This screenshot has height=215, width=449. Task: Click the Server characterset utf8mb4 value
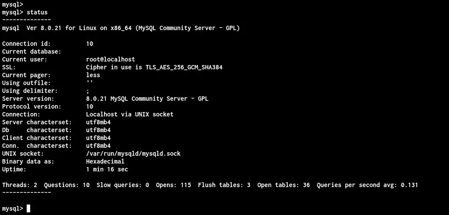98,122
